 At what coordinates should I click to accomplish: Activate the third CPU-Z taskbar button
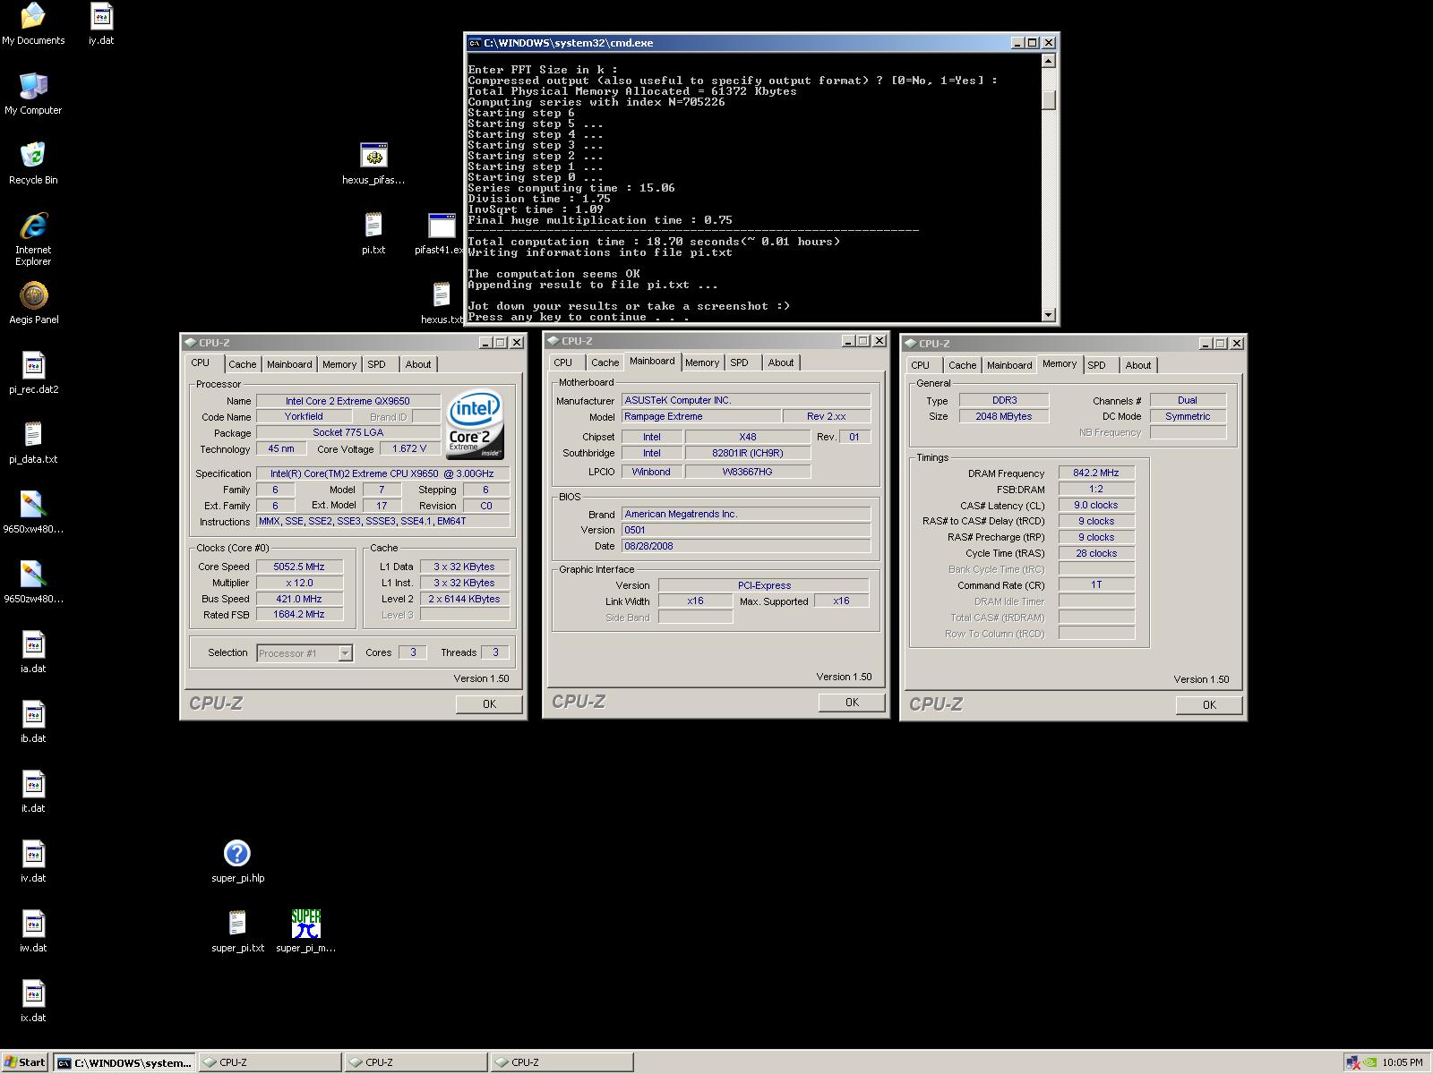click(x=562, y=1062)
